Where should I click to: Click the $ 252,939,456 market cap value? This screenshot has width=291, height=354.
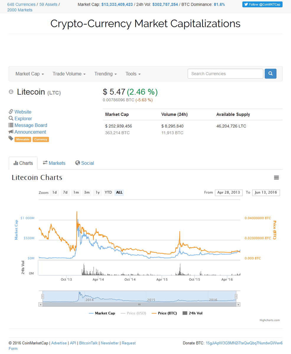[119, 126]
